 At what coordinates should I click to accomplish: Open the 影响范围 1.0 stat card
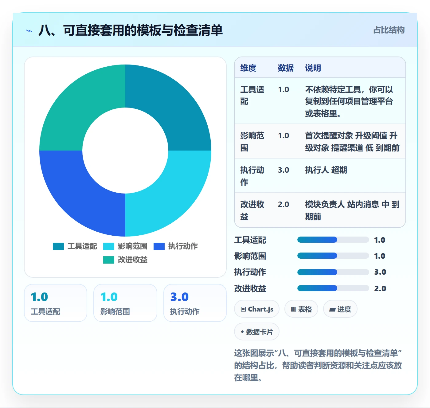pos(125,303)
